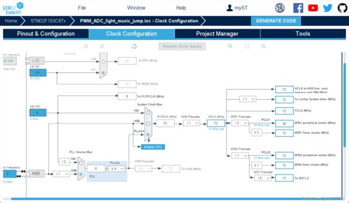Click the STM32CubeMX logo
Viewport: 349px width, 203px height.
pyautogui.click(x=13, y=8)
